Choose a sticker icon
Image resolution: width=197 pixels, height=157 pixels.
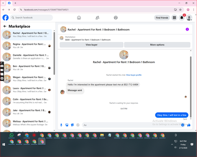click(x=72, y=125)
